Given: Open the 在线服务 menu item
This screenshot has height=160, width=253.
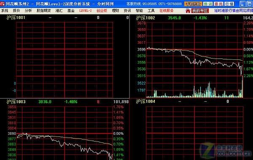Looking at the screenshot, I should (167, 11).
